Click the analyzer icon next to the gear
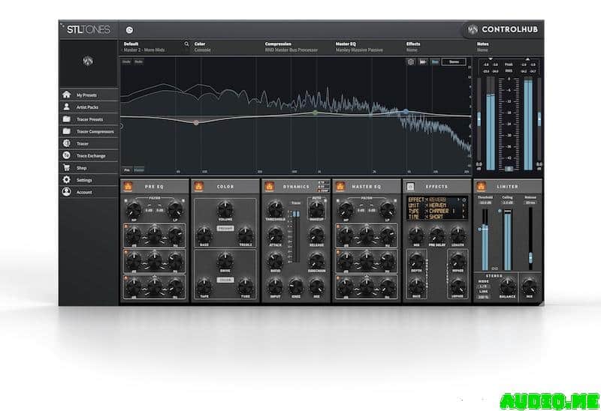This screenshot has height=411, width=601. pos(423,61)
